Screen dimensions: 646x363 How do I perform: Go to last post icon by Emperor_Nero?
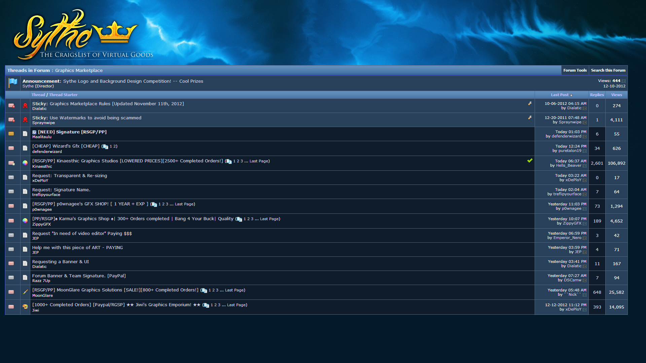pos(584,238)
